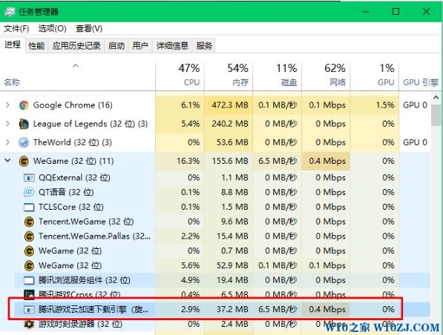Switch to the 应用历史记录 tab
Viewport: 443px width, 335px height.
[x=76, y=45]
